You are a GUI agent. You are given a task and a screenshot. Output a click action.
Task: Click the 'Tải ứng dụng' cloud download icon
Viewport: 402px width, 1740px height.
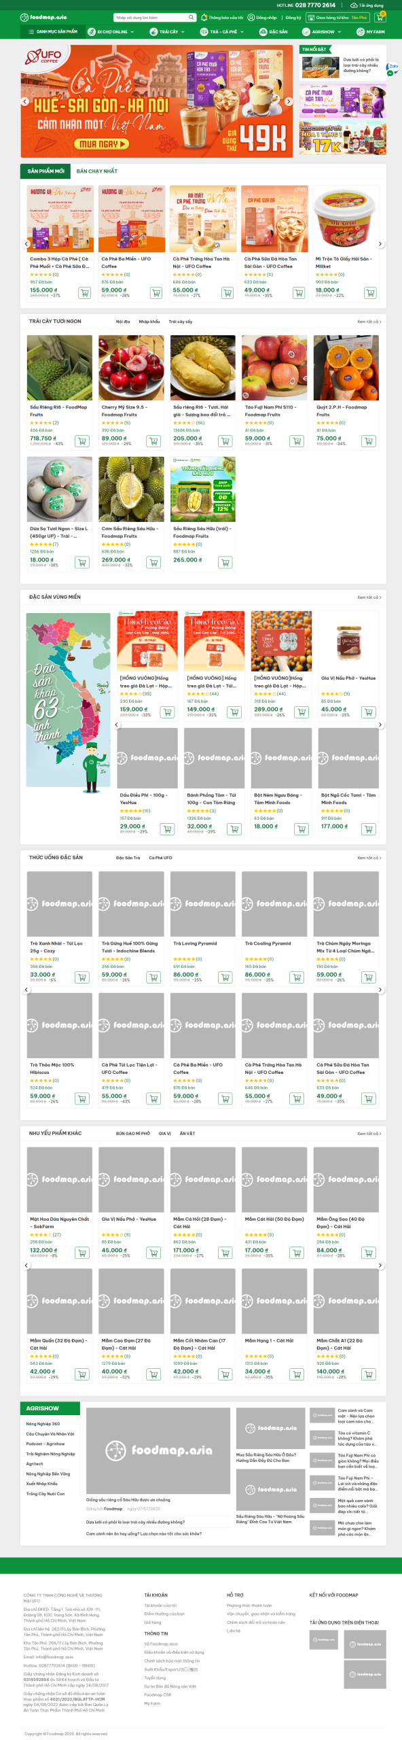click(354, 5)
